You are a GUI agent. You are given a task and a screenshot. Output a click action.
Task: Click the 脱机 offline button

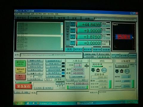coord(69,49)
